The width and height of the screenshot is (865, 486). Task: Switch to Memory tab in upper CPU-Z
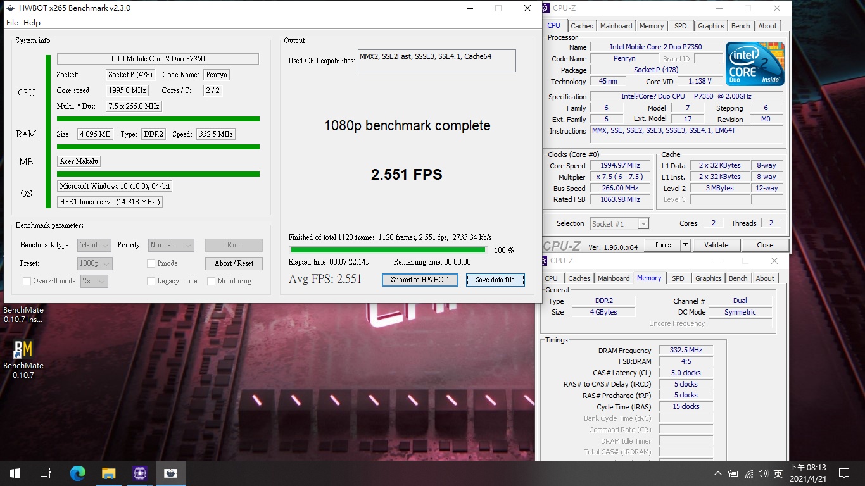coord(652,26)
